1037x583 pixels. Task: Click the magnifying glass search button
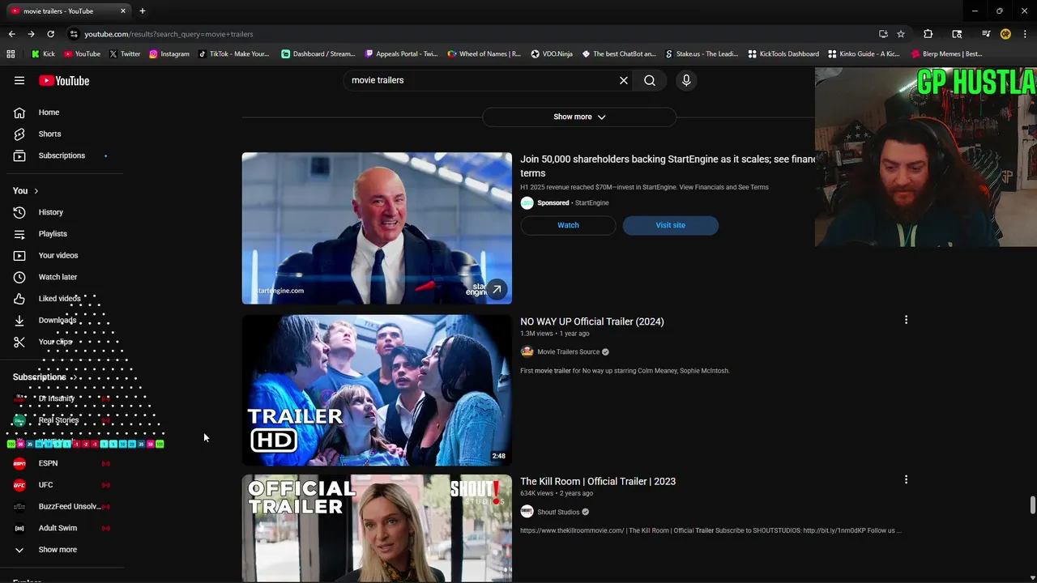(x=650, y=80)
